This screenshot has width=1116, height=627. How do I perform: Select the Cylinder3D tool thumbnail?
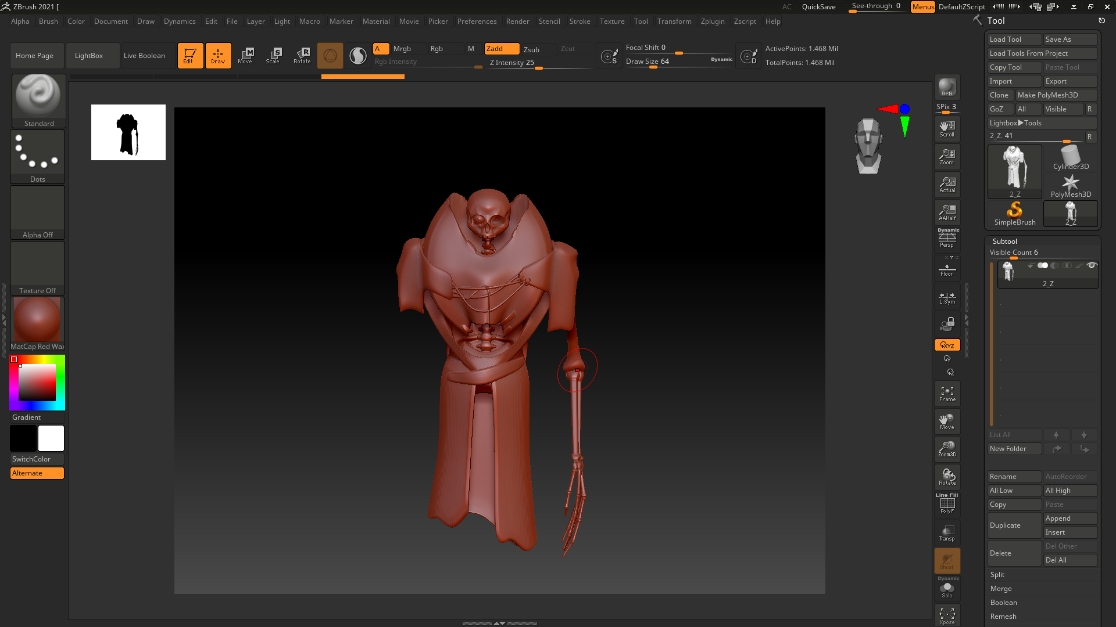(x=1070, y=158)
